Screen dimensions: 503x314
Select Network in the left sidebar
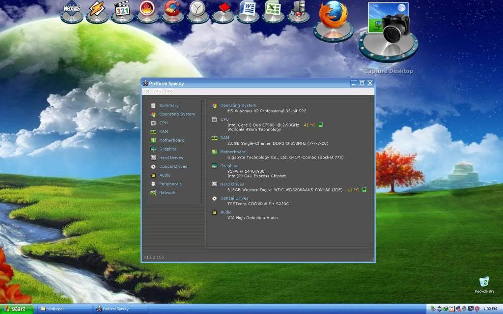167,193
